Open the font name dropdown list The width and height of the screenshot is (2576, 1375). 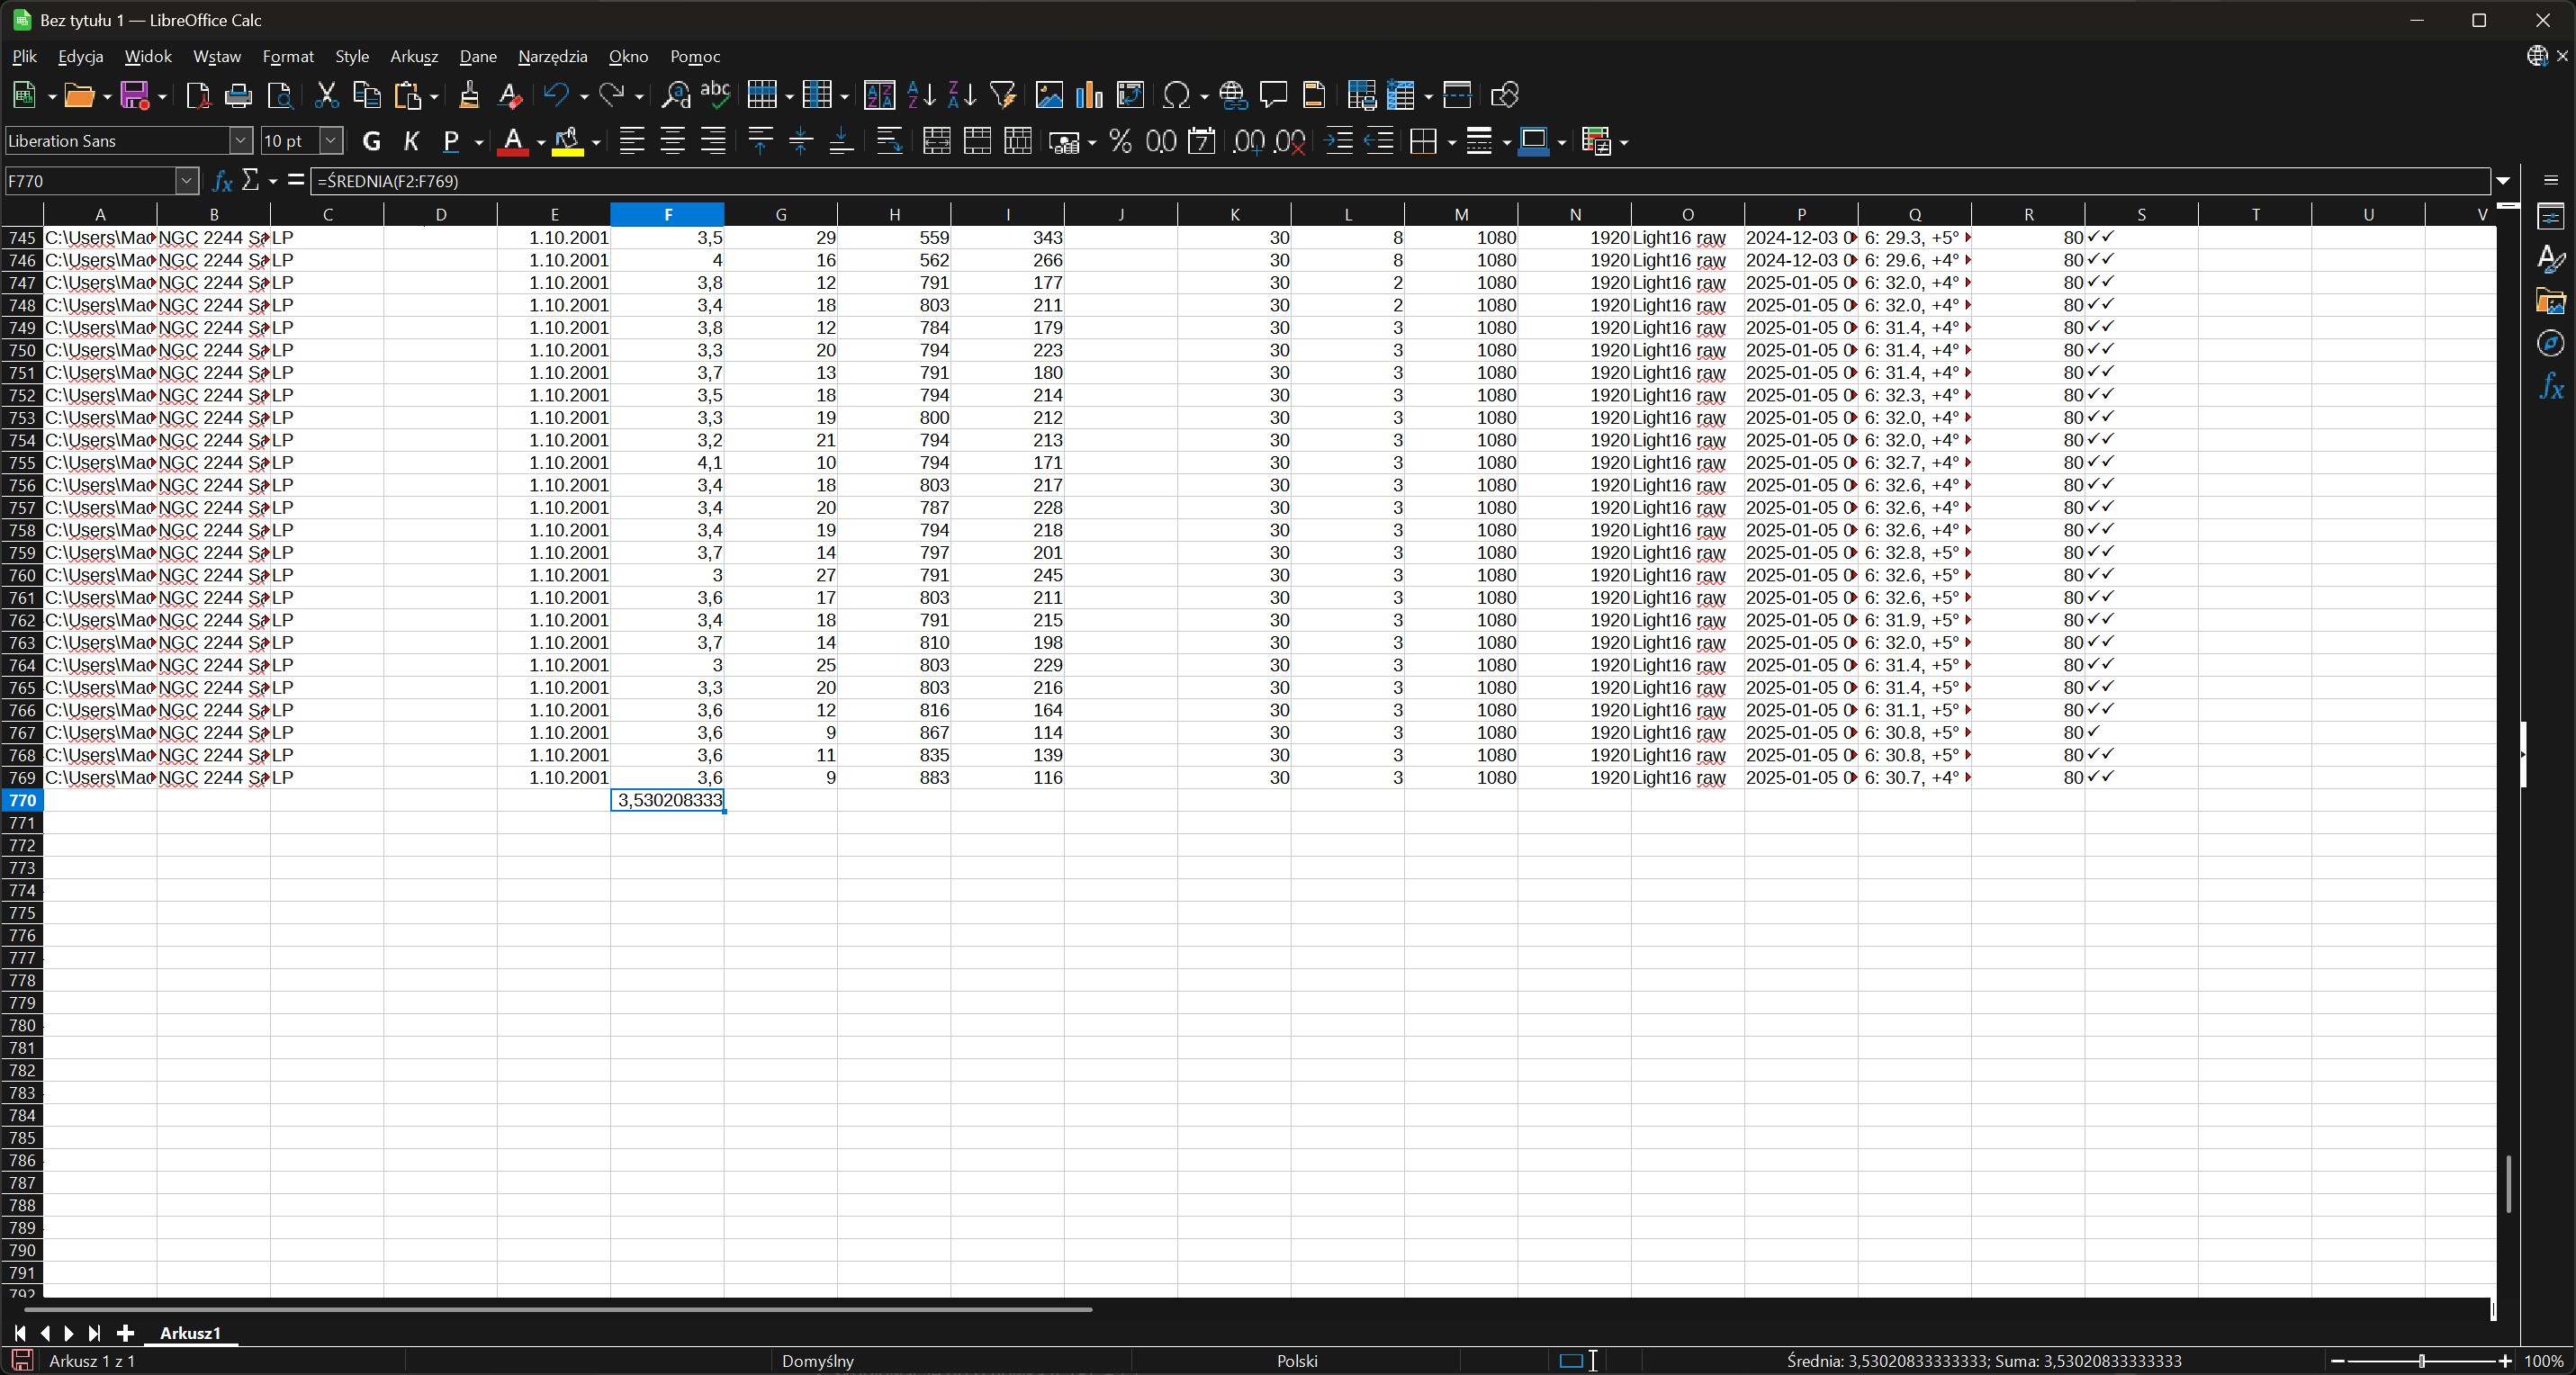click(240, 141)
